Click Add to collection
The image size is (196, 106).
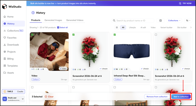point(181,97)
